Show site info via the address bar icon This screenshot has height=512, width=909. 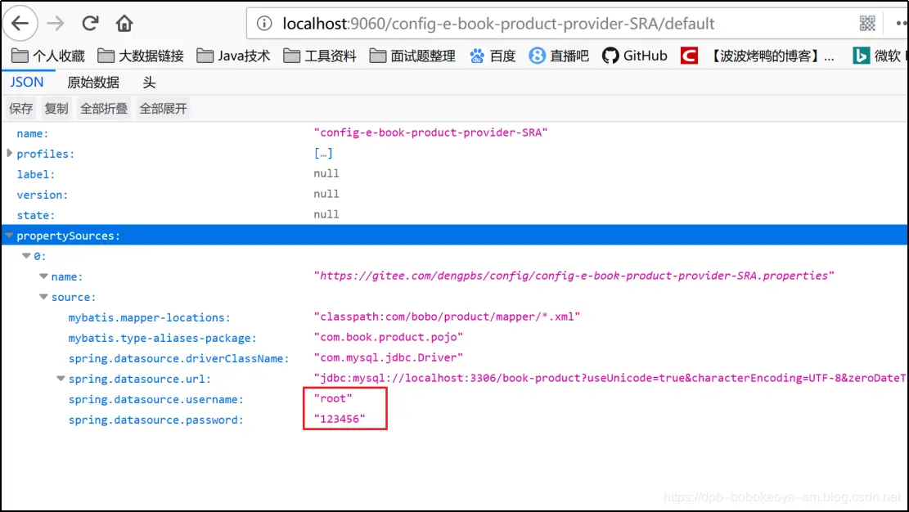[x=264, y=23]
